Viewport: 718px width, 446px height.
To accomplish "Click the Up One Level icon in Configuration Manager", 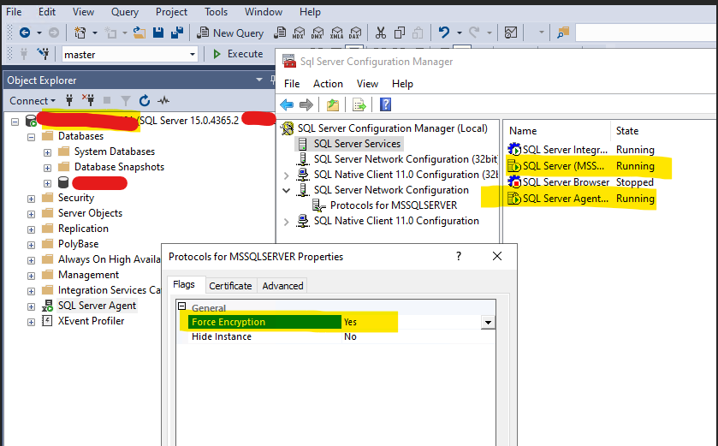I will 333,104.
